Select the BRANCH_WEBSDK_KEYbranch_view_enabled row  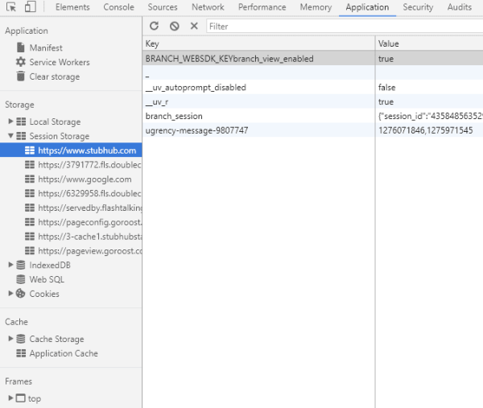coord(312,59)
